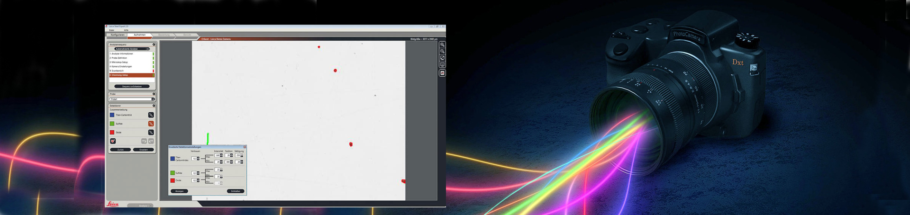Select step 4 Kamera Einstellungen
Viewport: 910px width, 215px height.
click(x=131, y=66)
